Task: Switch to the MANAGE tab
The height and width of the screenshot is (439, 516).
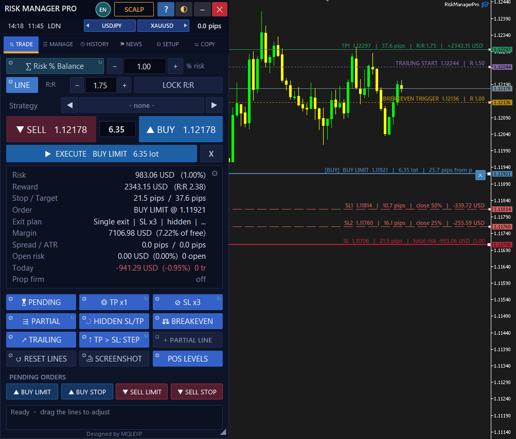Action: click(x=58, y=44)
